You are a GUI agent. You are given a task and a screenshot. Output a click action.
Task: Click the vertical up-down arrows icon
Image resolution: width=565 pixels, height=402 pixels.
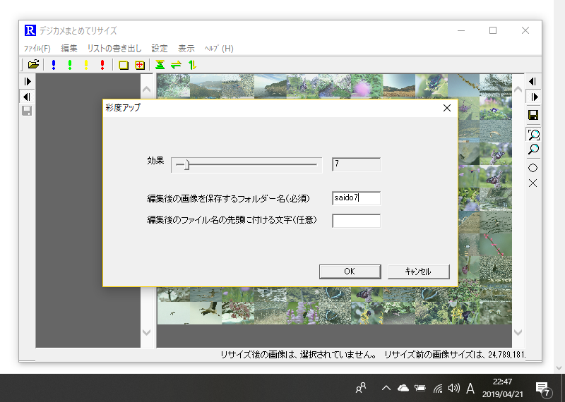192,65
